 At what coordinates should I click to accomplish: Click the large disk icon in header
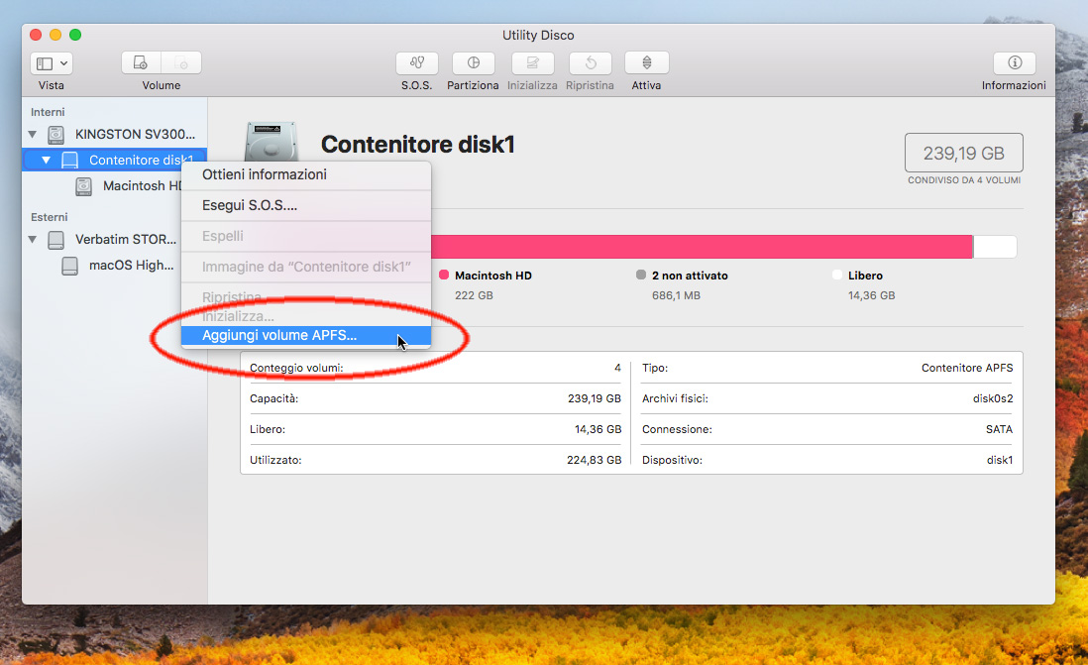point(272,142)
